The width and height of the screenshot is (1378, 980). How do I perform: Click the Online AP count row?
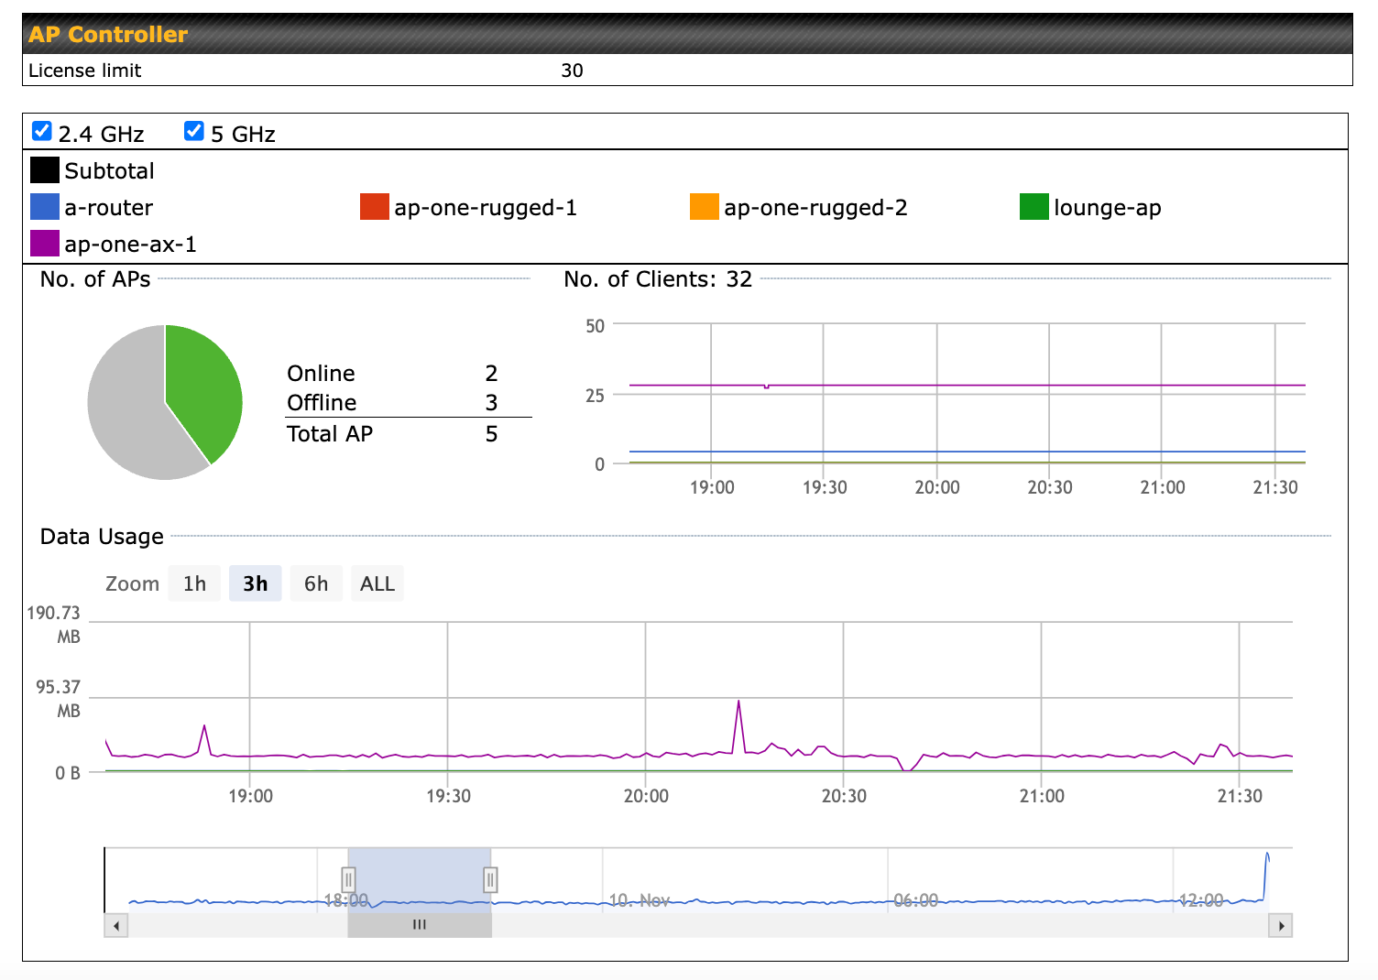click(408, 373)
